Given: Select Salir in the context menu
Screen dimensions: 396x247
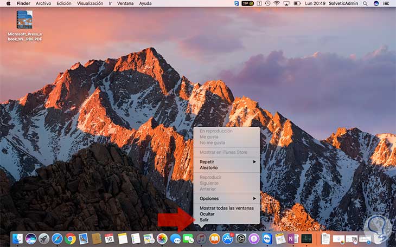Looking at the screenshot, I should (x=204, y=220).
